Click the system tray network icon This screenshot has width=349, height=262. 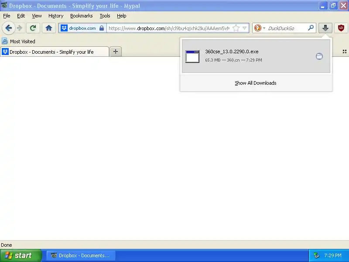pyautogui.click(x=316, y=255)
